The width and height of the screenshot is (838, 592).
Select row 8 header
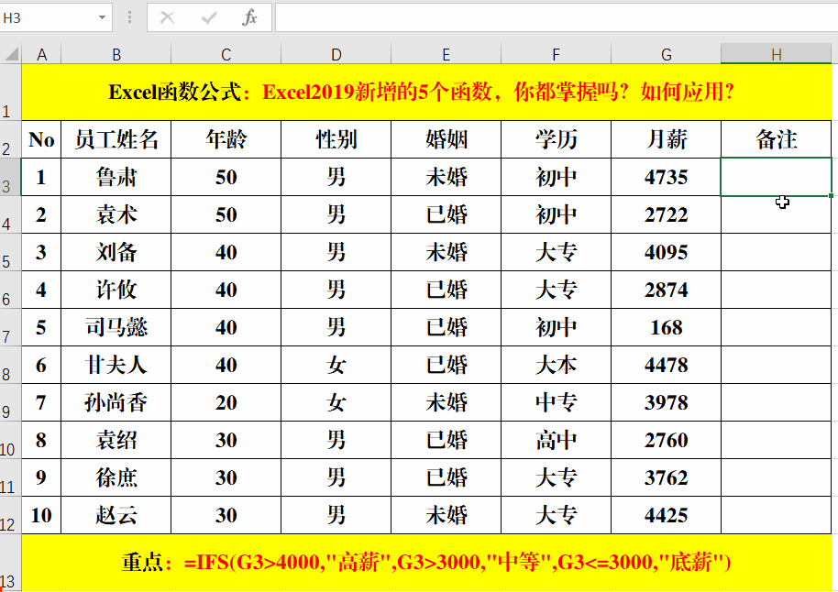(x=10, y=365)
